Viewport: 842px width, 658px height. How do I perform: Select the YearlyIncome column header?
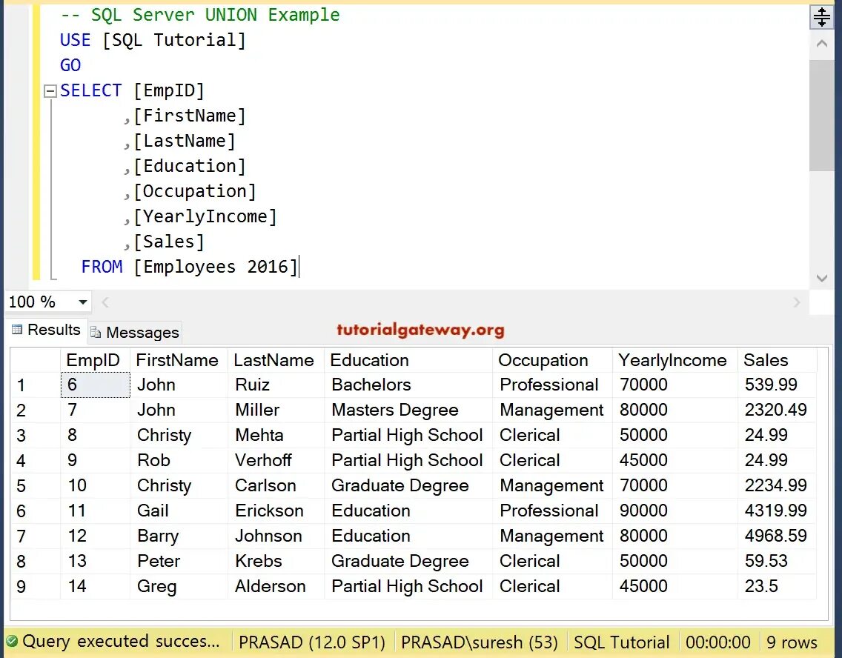click(672, 360)
